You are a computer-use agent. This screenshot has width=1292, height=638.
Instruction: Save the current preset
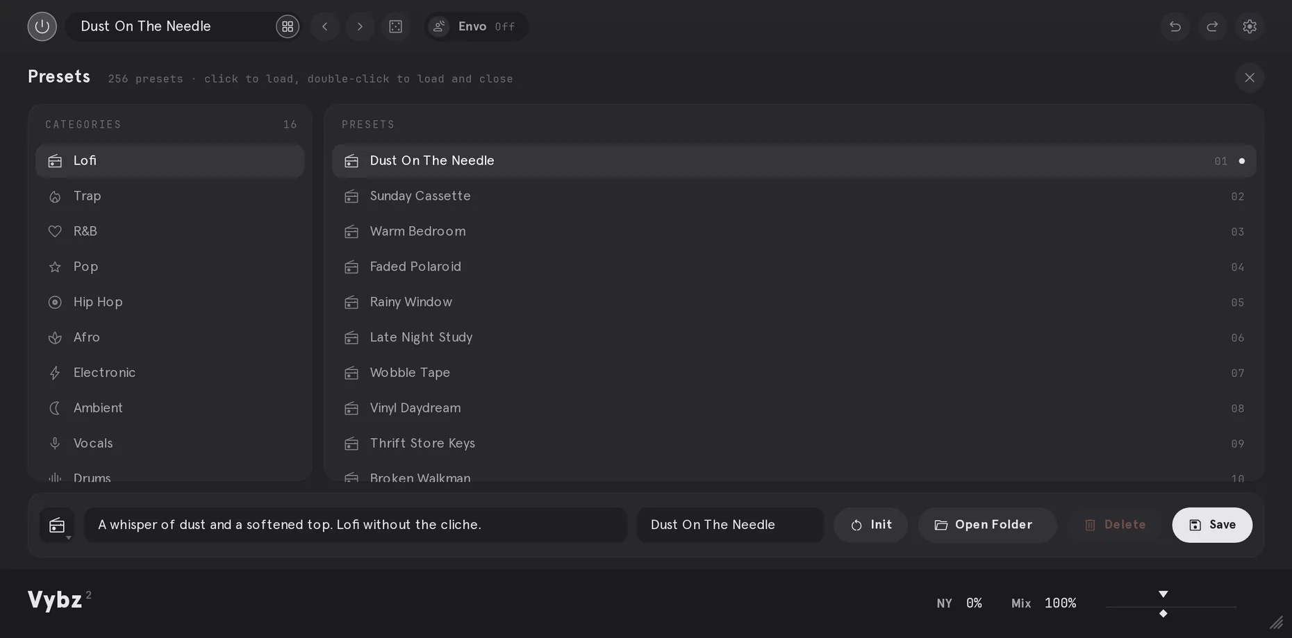[1212, 525]
